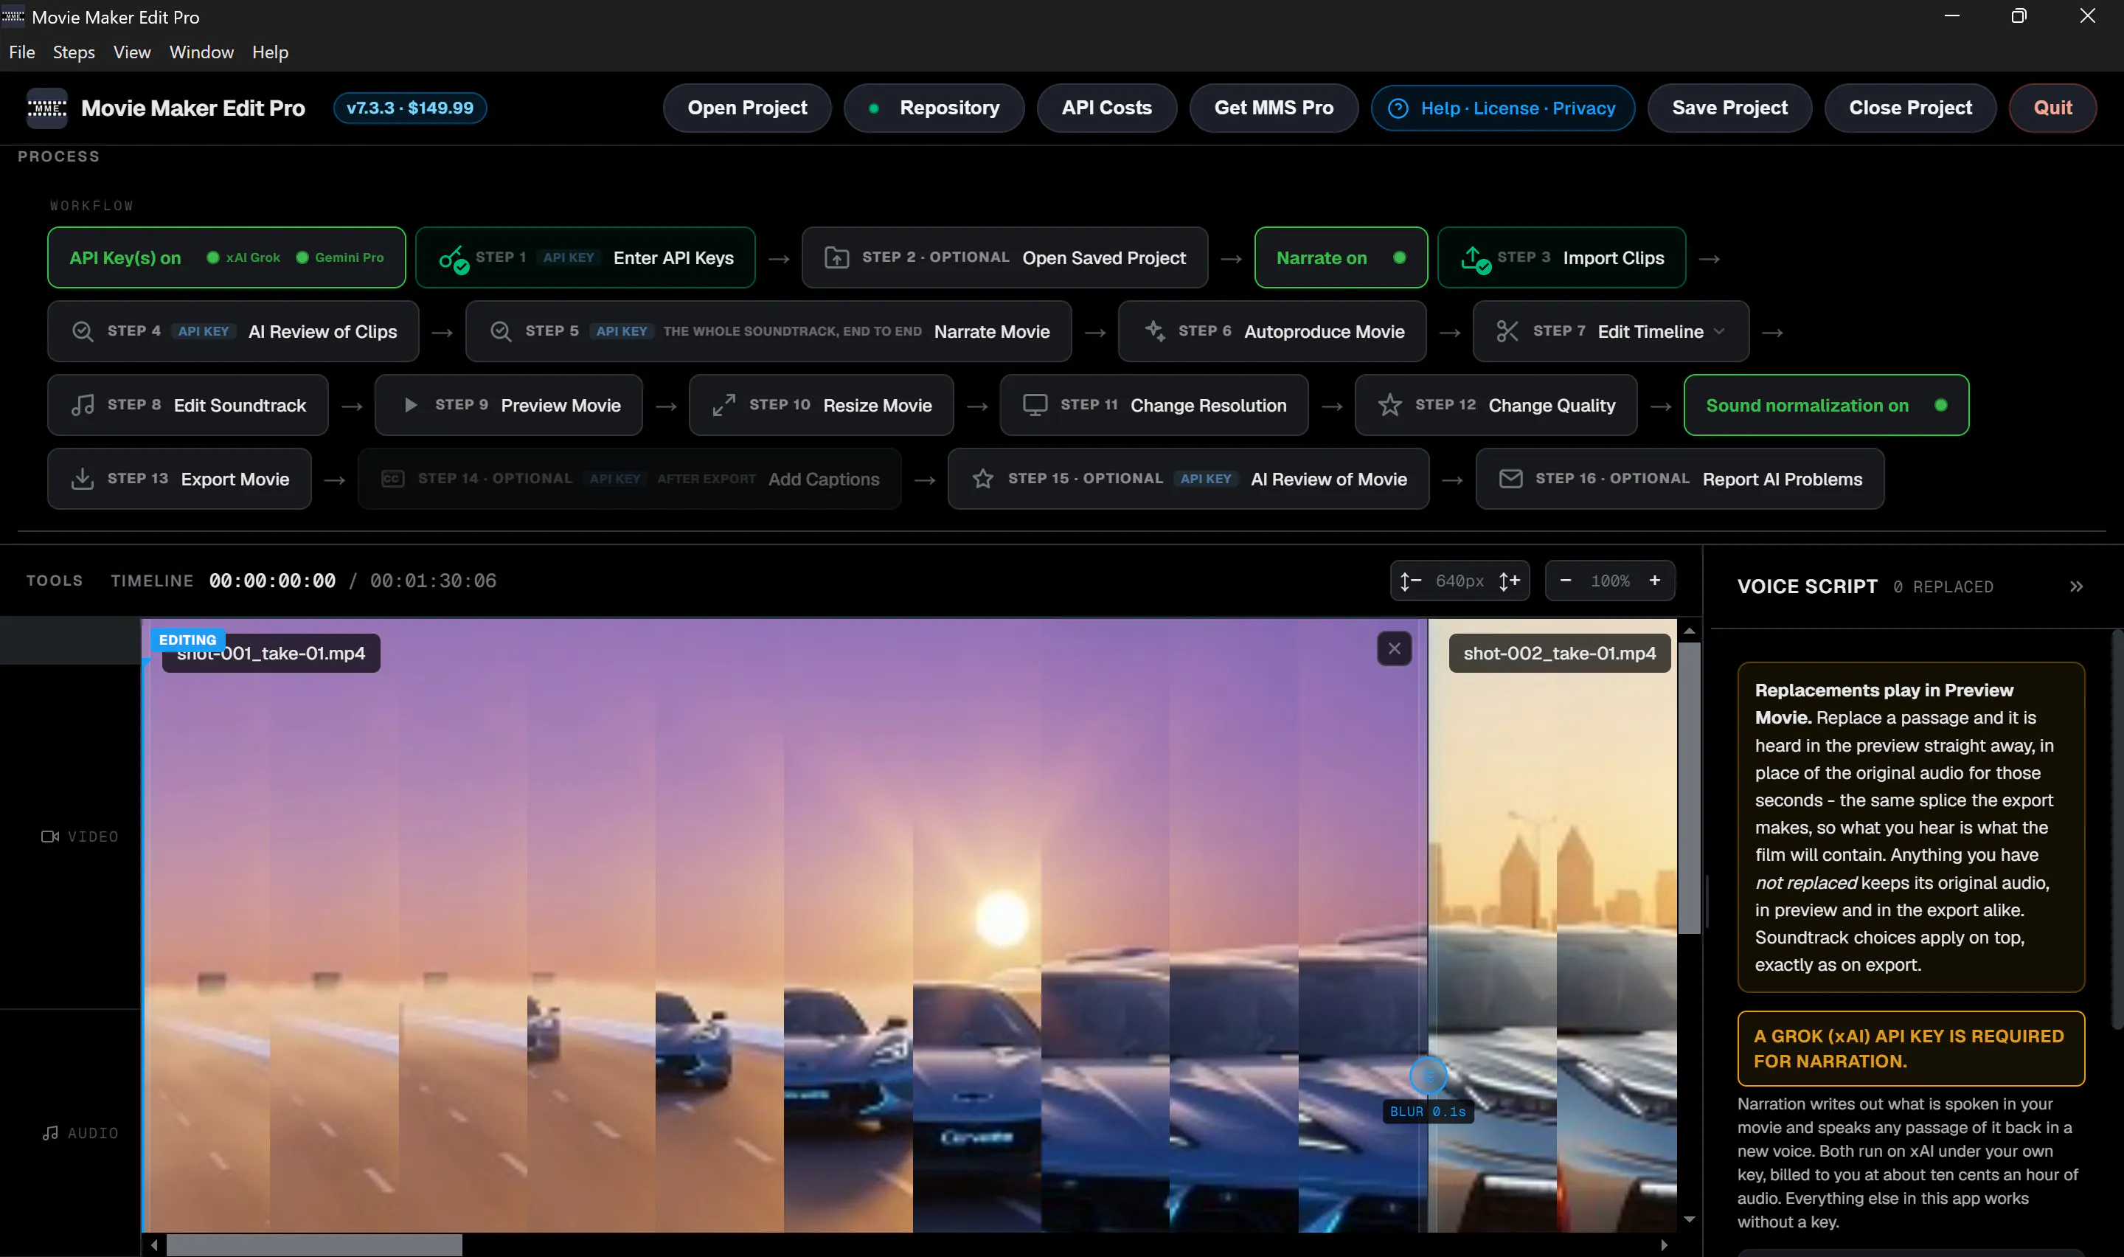The width and height of the screenshot is (2124, 1257).
Task: Click the timeline scroll up arrow
Action: pyautogui.click(x=1689, y=630)
